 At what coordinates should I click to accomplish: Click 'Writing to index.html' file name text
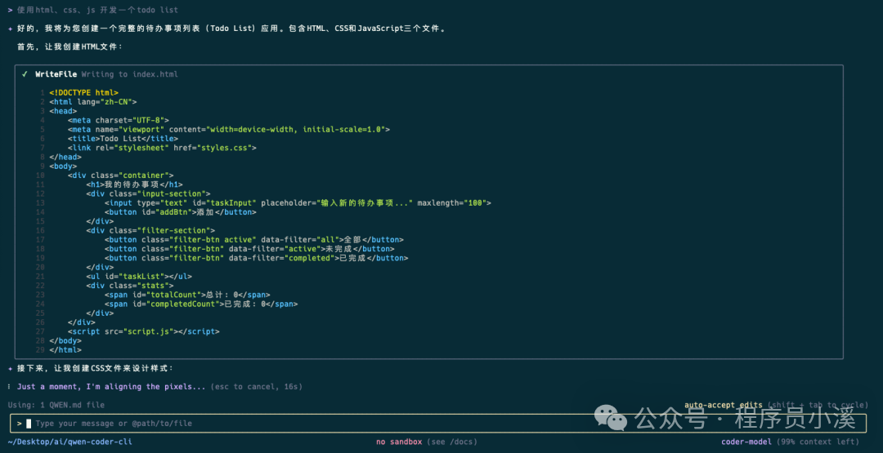(129, 74)
